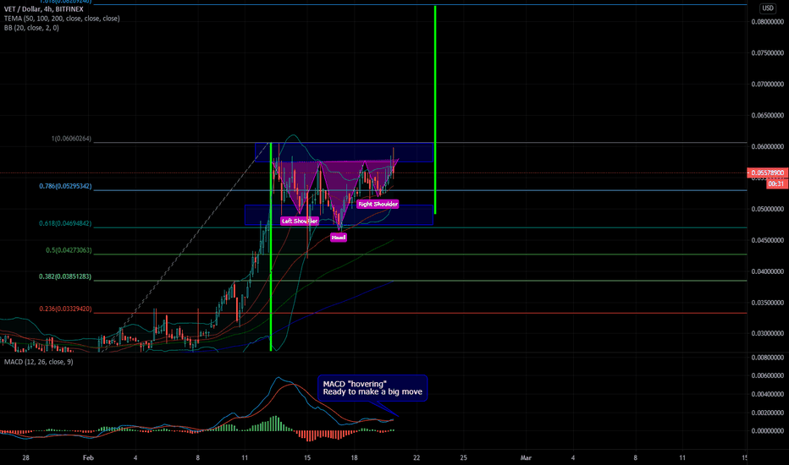Image resolution: width=789 pixels, height=465 pixels.
Task: Click the Head annotation label
Action: (338, 238)
